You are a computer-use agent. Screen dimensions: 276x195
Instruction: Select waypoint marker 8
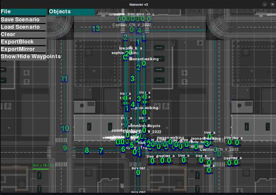pyautogui.click(x=87, y=151)
